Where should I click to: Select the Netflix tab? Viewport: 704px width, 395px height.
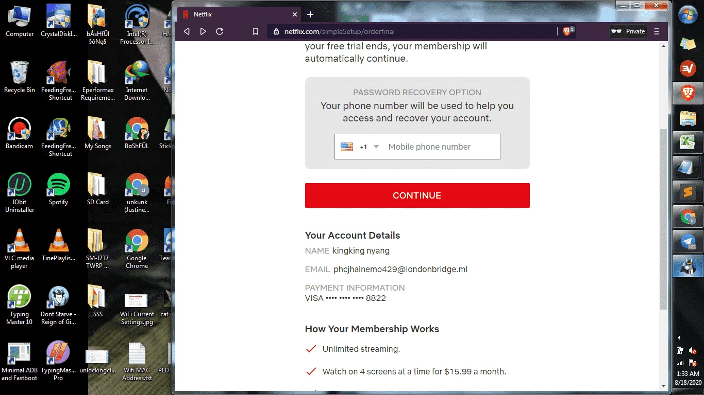pos(239,14)
